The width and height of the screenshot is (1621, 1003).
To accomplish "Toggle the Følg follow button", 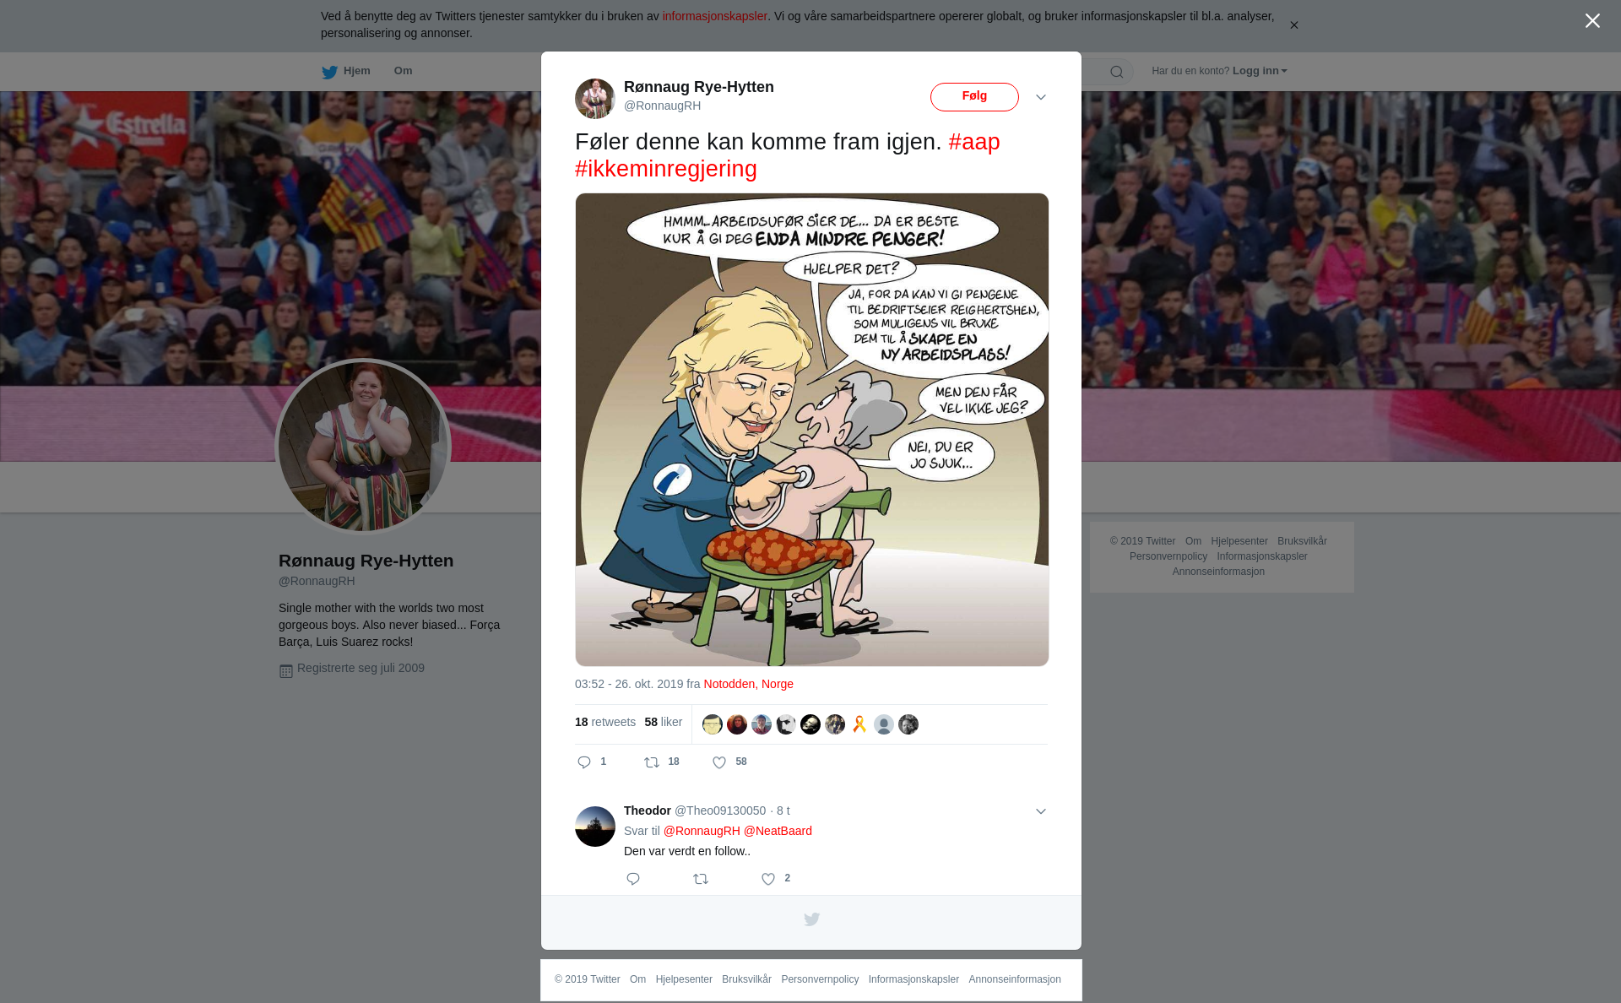I will [974, 97].
